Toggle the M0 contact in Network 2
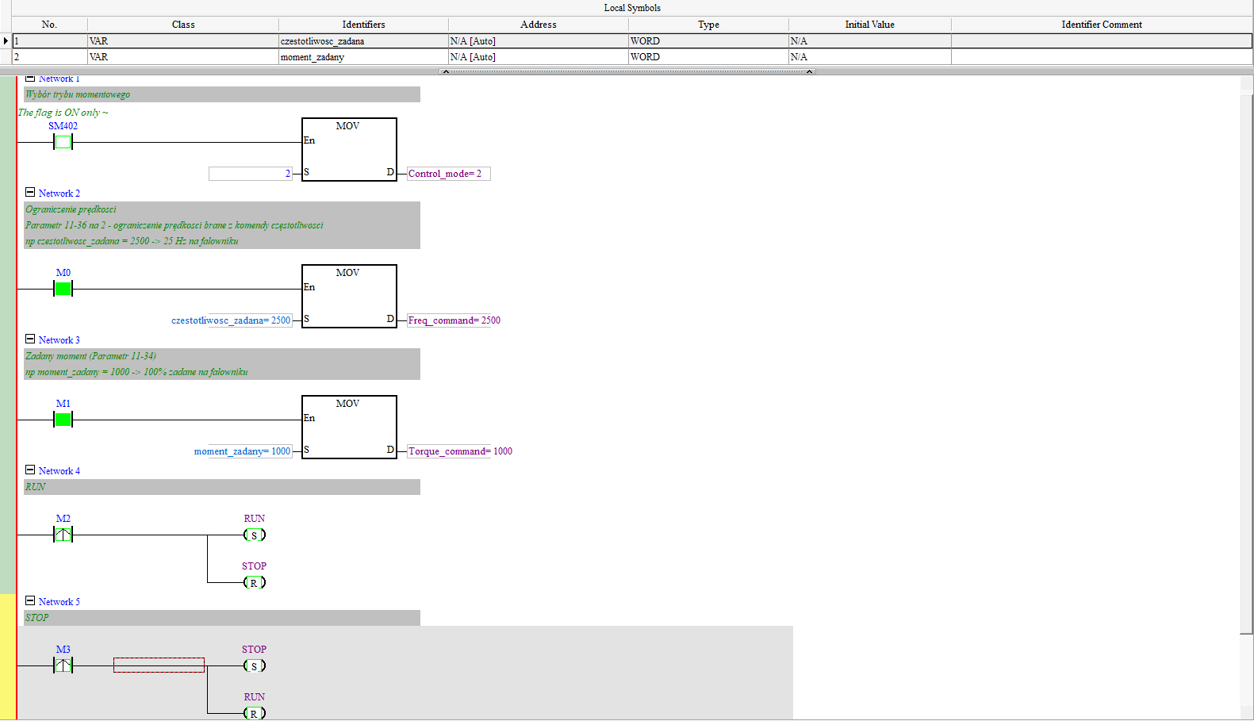 point(63,289)
